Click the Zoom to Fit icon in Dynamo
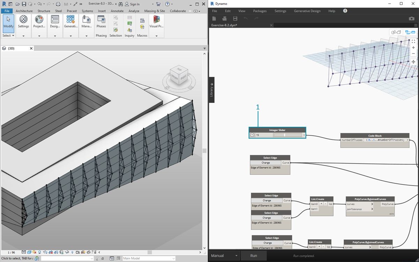This screenshot has width=419, height=262. (x=413, y=41)
